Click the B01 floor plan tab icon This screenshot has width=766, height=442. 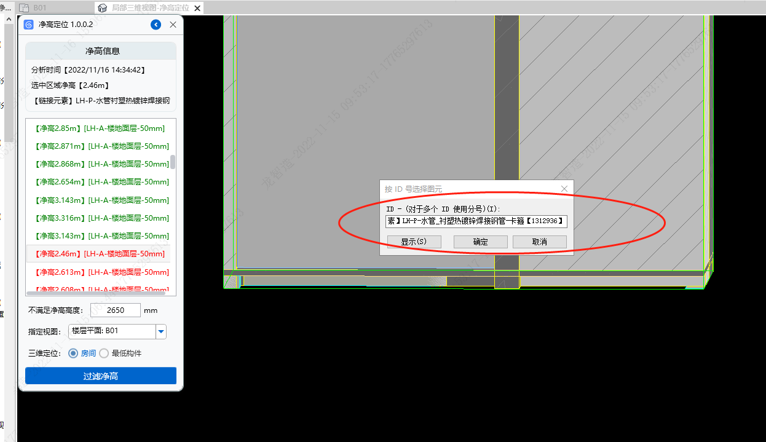coord(24,7)
